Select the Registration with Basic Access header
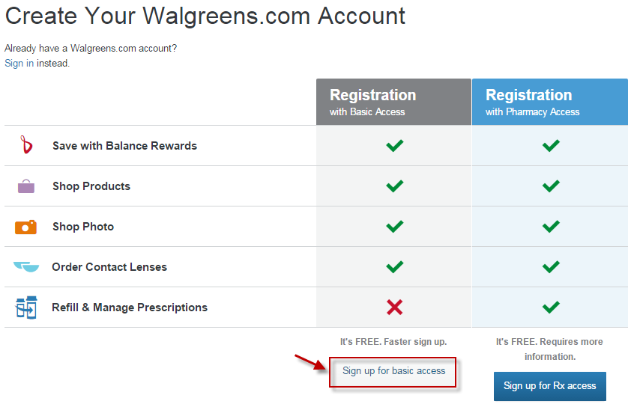 [394, 102]
